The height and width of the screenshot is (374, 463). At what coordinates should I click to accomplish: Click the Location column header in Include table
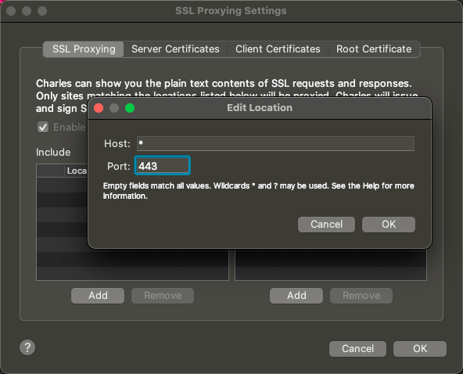pos(76,171)
